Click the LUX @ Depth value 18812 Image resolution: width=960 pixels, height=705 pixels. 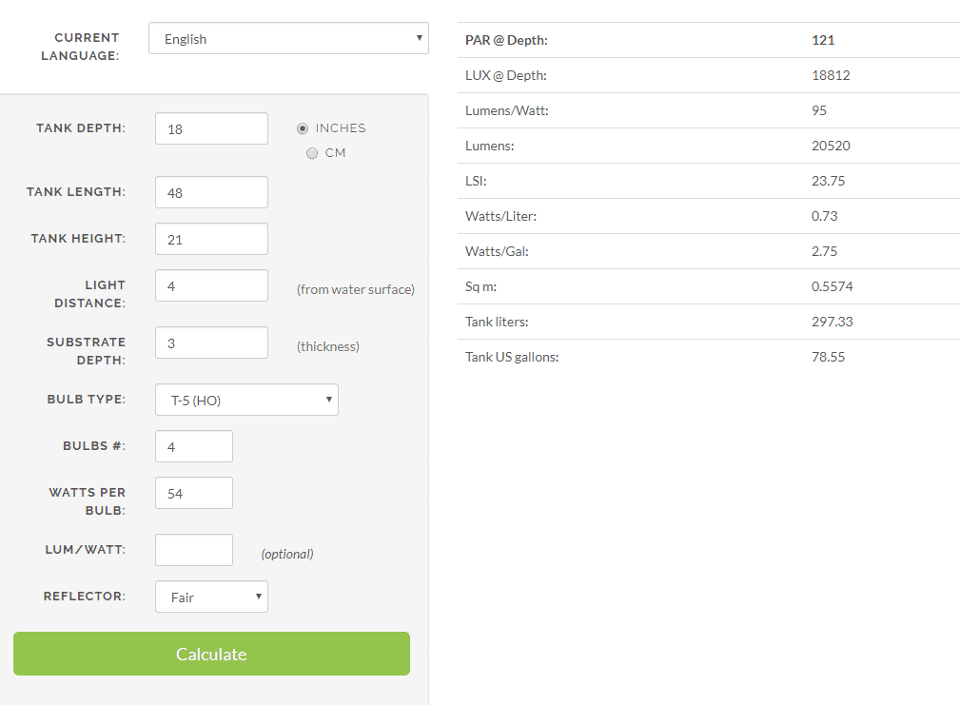830,75
